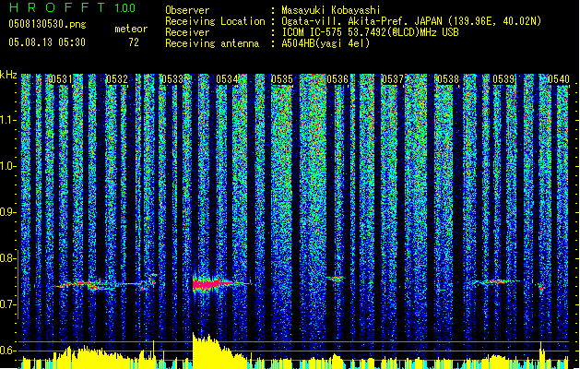Click the short echo blip before 0540
580x369 pixels.
tap(541, 287)
